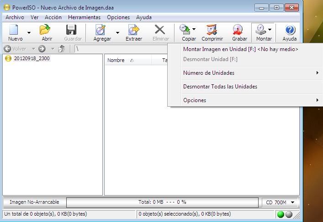Select tree item 20120918_2300

click(32, 58)
